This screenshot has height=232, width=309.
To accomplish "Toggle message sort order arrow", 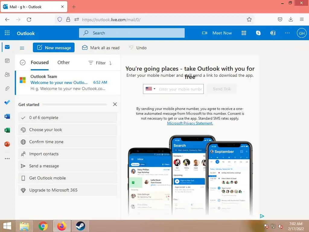I will pos(110,63).
